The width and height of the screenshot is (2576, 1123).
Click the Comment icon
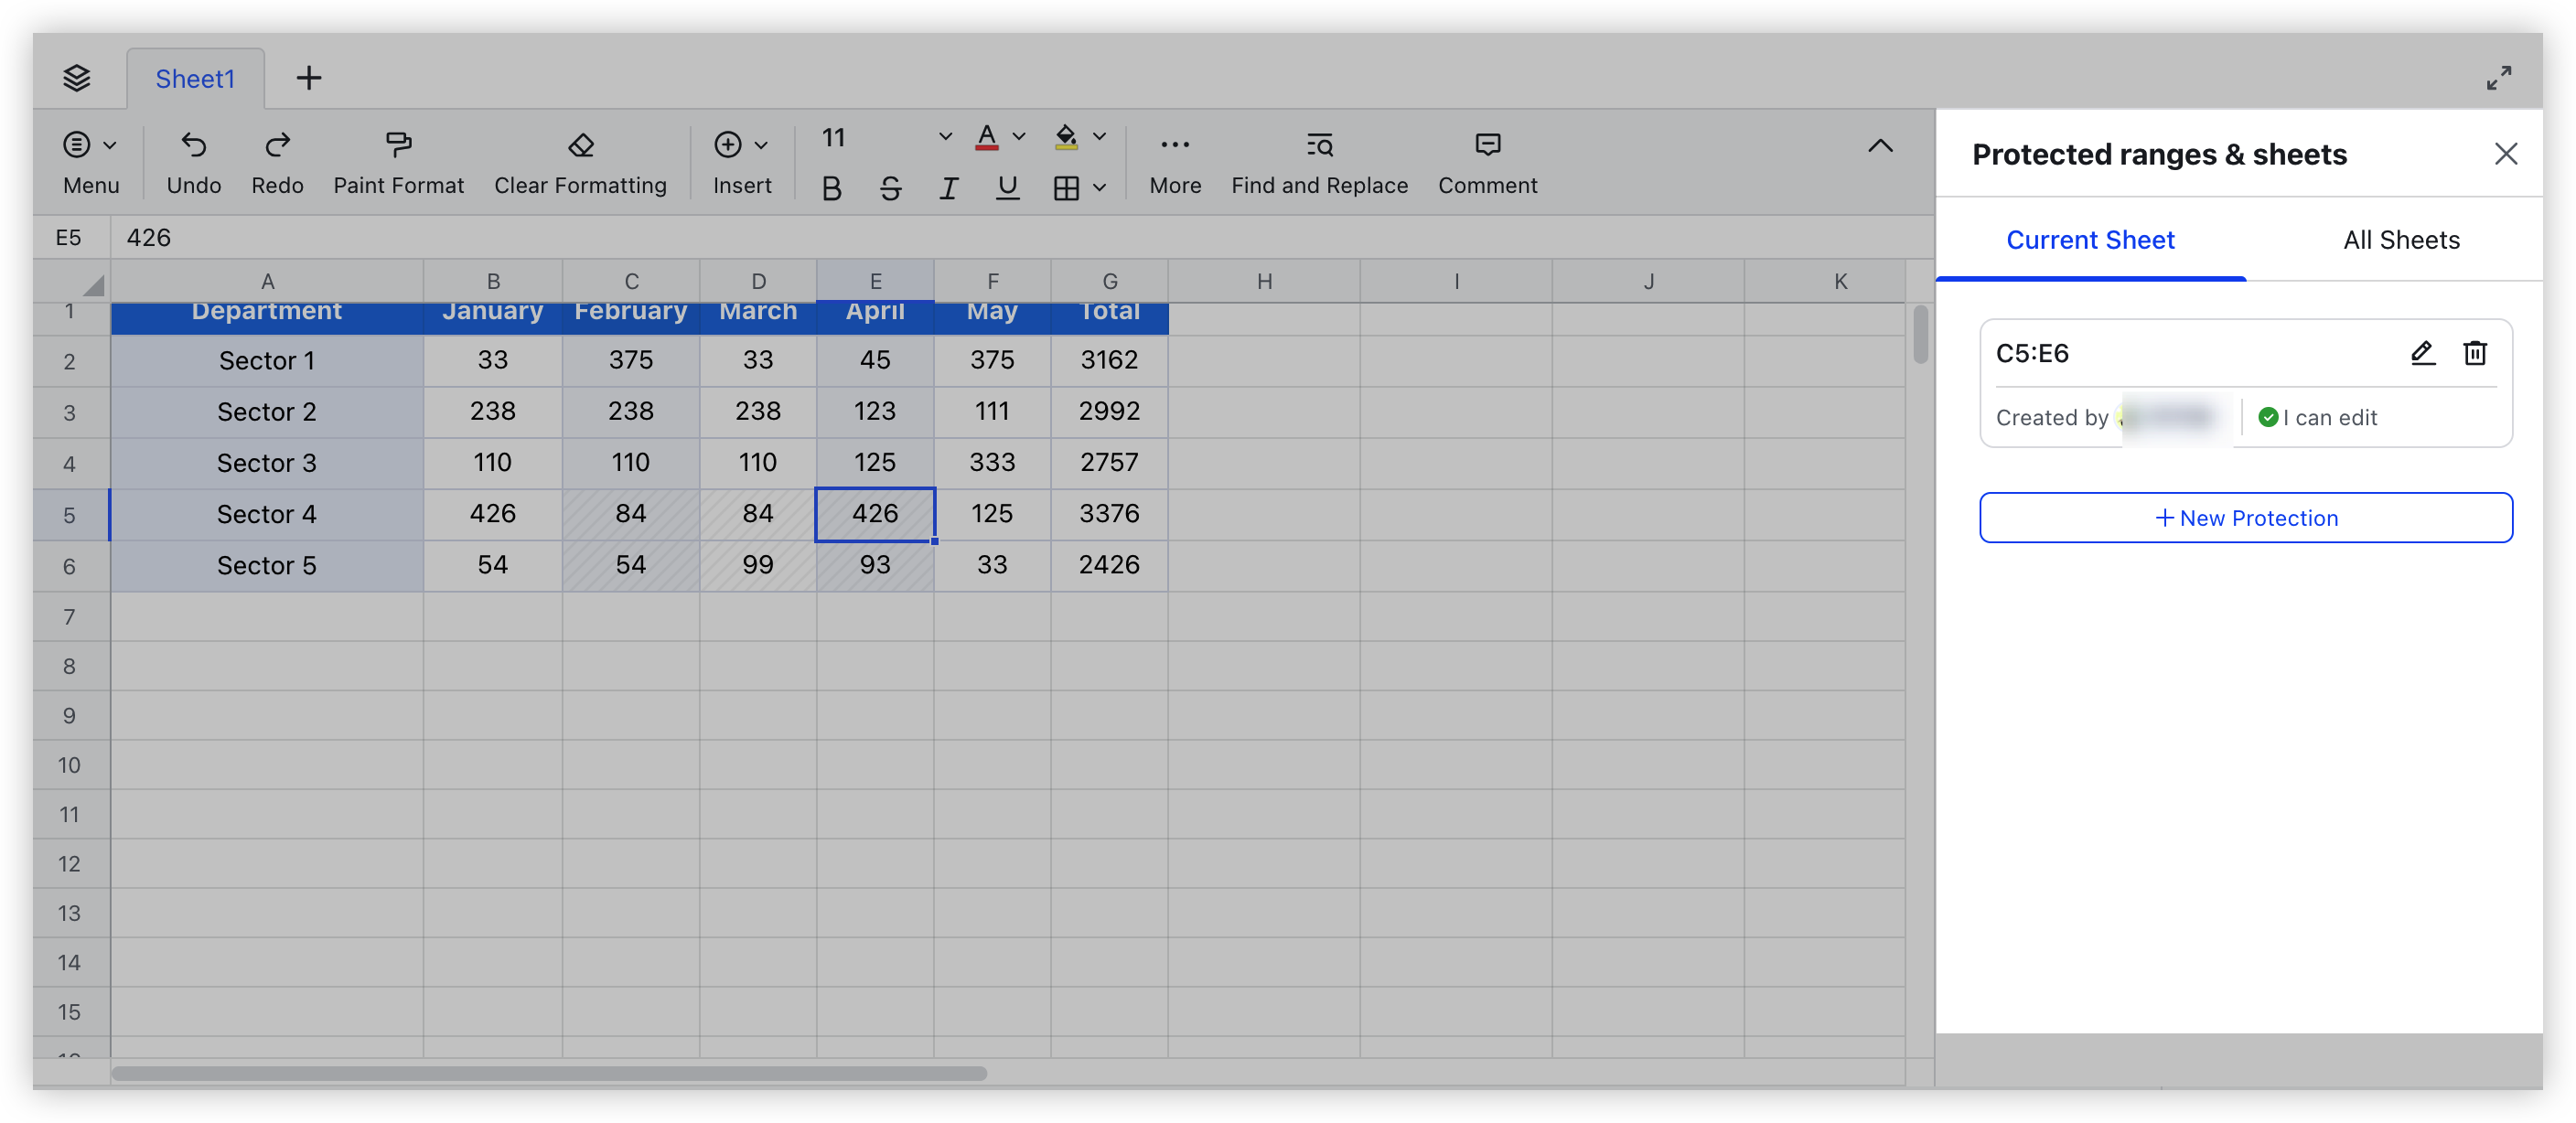pyautogui.click(x=1487, y=144)
